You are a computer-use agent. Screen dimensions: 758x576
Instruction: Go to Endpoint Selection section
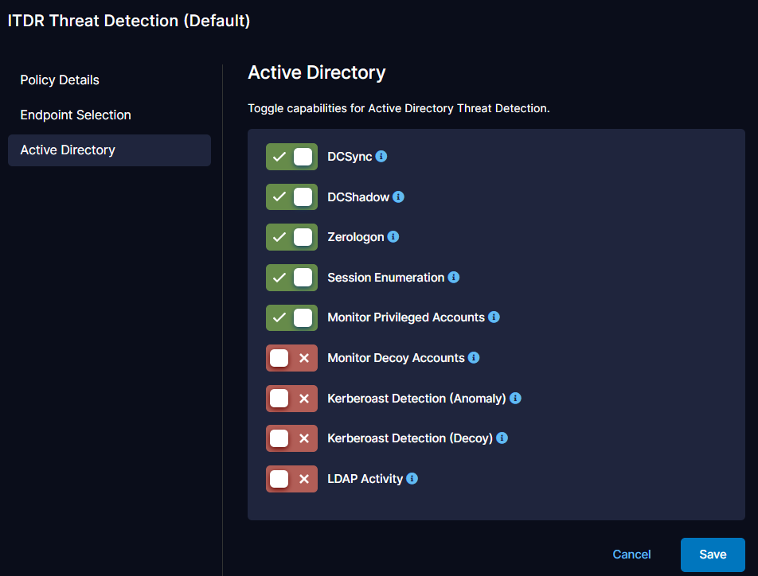coord(76,115)
